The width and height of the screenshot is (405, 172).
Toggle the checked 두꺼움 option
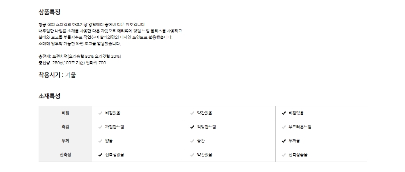(x=284, y=141)
